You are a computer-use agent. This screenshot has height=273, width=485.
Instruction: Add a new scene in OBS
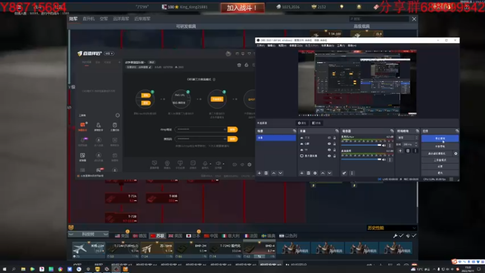[x=259, y=173]
